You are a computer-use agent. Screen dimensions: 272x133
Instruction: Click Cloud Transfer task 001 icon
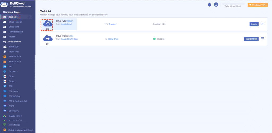tap(48, 38)
